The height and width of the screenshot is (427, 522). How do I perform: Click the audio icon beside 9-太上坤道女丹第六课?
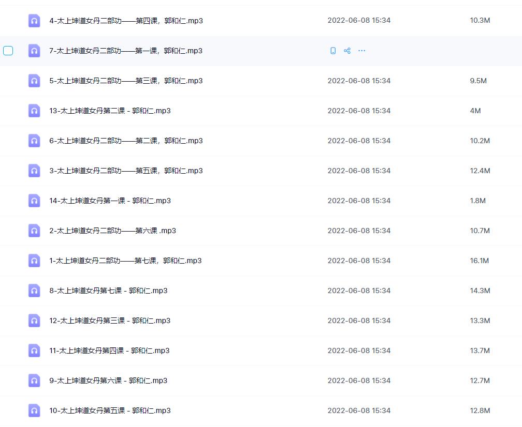(x=34, y=380)
